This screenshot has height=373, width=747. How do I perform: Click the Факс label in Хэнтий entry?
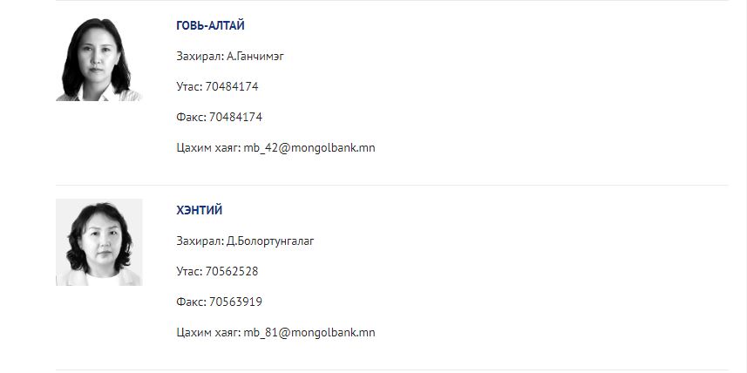coord(192,302)
